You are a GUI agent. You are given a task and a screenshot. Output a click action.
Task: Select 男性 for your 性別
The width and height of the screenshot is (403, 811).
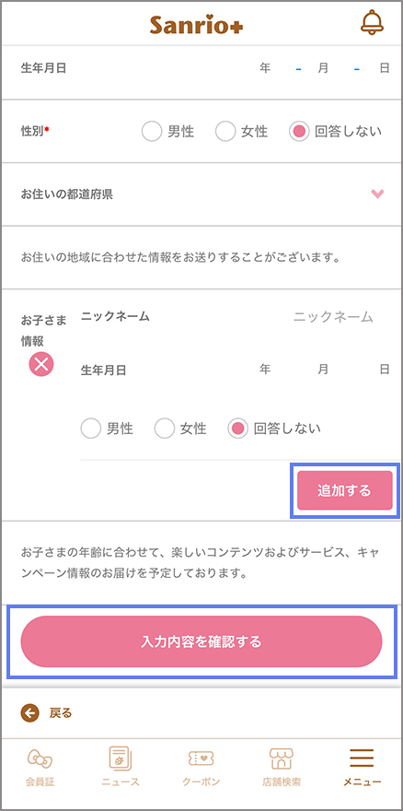152,132
